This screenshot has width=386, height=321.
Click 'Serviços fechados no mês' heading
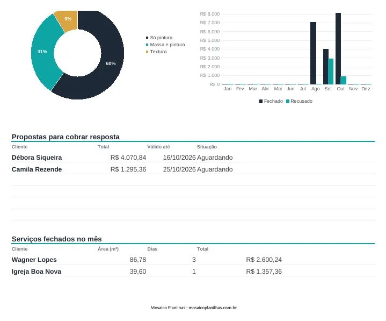point(56,239)
